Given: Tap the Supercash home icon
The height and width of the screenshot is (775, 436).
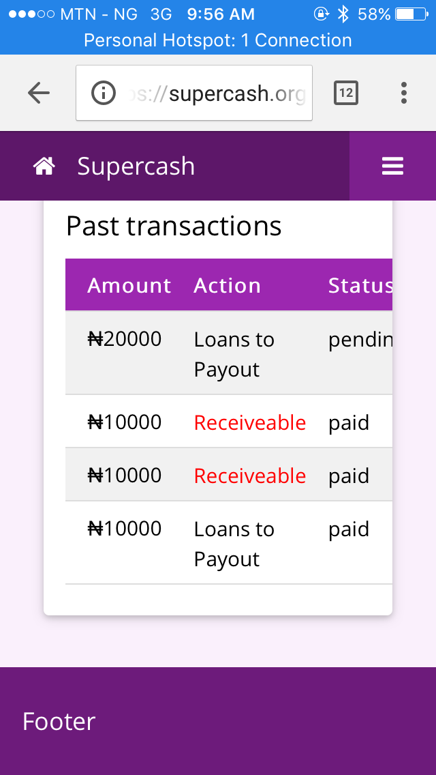Looking at the screenshot, I should [44, 166].
